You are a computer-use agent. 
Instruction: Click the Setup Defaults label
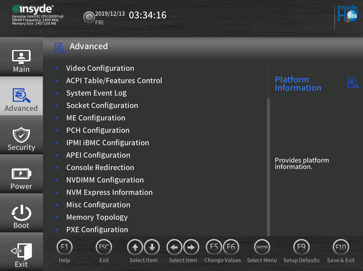click(301, 260)
